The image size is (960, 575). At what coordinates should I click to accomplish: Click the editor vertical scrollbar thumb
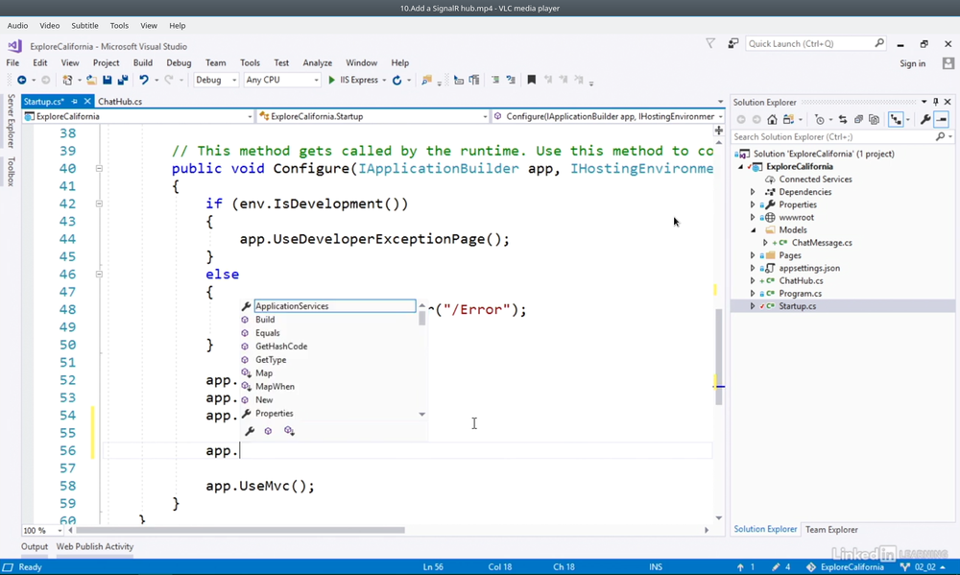(719, 356)
